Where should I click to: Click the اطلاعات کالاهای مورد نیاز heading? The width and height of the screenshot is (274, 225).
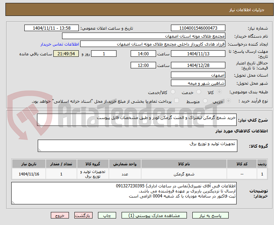point(241,131)
